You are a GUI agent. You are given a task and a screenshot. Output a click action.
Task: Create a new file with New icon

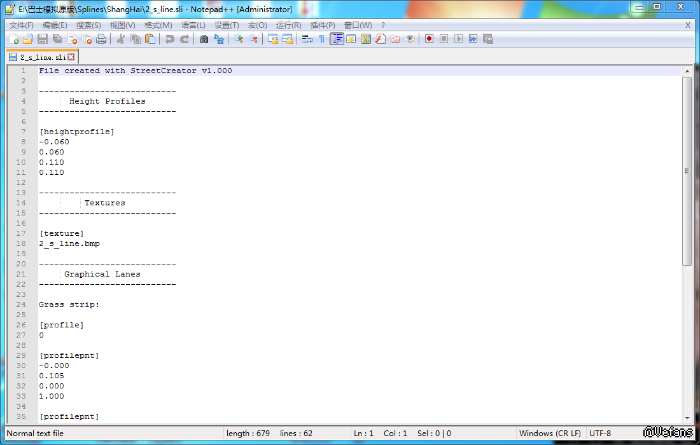pos(13,39)
